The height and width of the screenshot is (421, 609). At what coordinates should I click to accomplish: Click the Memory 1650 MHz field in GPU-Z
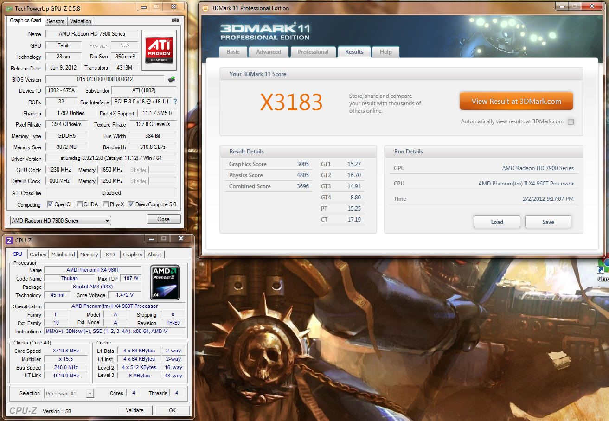(112, 170)
